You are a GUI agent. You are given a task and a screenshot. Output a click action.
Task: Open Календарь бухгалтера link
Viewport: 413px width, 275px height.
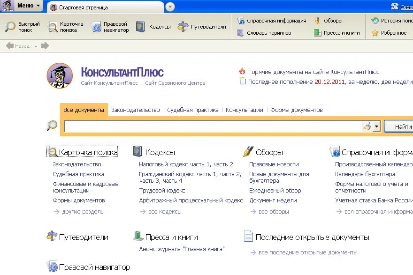pos(365,174)
